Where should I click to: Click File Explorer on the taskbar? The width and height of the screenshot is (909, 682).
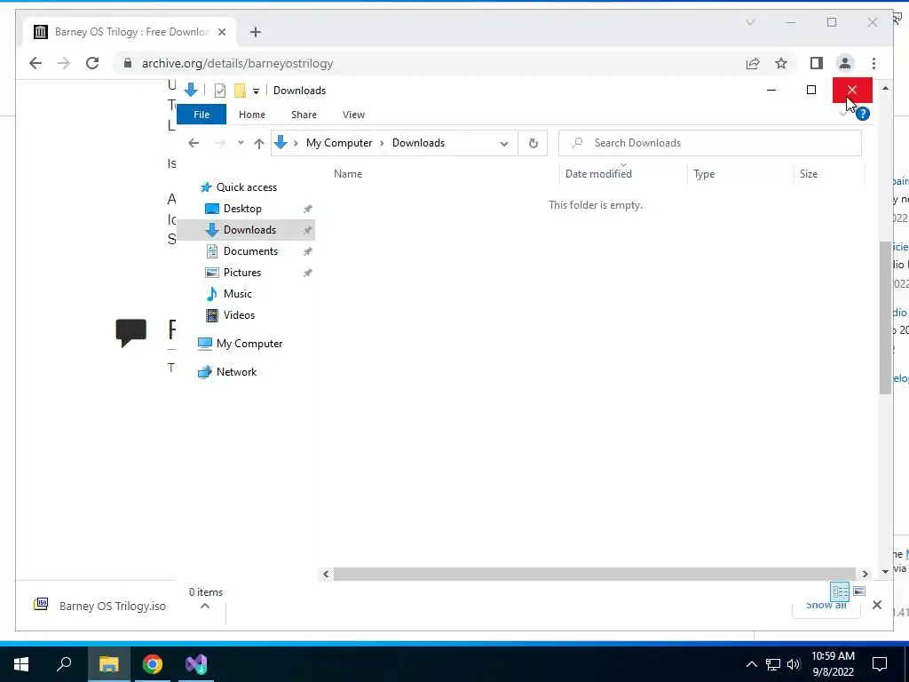(108, 663)
